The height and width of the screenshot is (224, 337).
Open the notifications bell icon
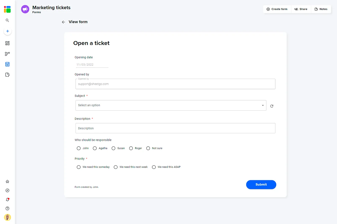coord(8,200)
